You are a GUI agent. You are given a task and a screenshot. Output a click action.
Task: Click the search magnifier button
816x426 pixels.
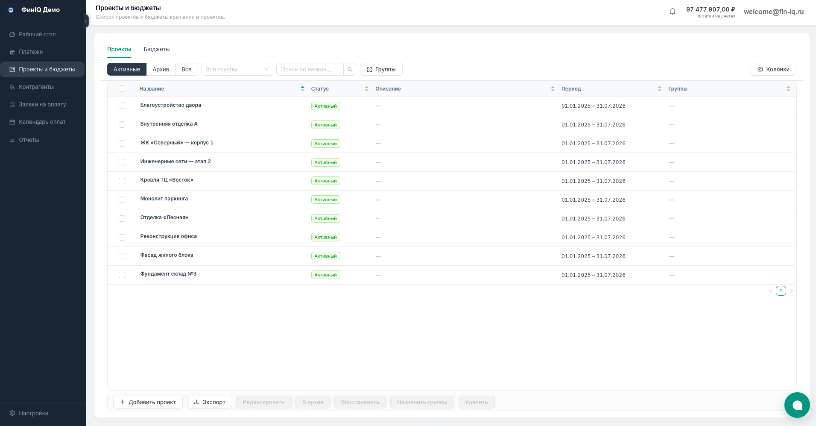350,69
